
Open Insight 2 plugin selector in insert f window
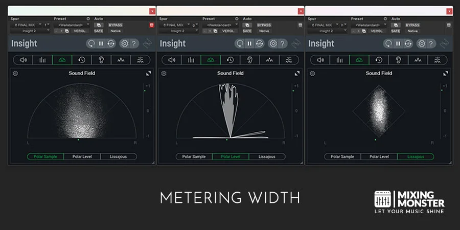tap(31, 31)
